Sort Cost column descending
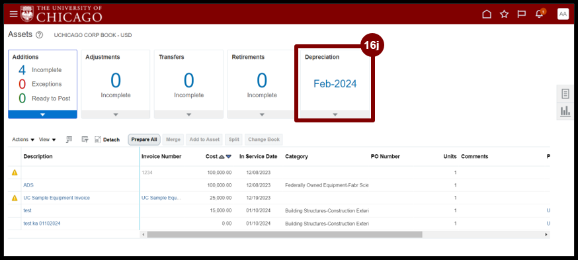578x260 pixels. [229, 157]
